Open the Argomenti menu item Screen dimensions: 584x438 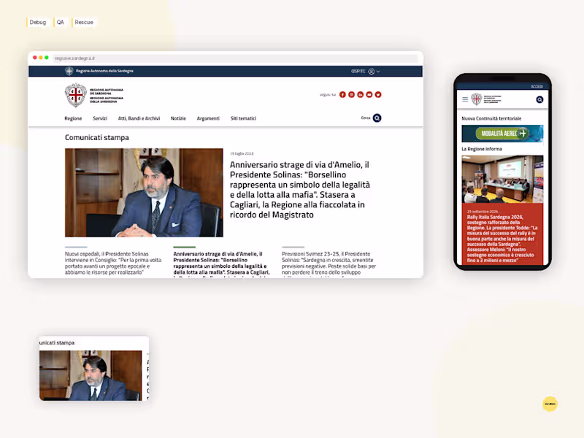(x=208, y=118)
